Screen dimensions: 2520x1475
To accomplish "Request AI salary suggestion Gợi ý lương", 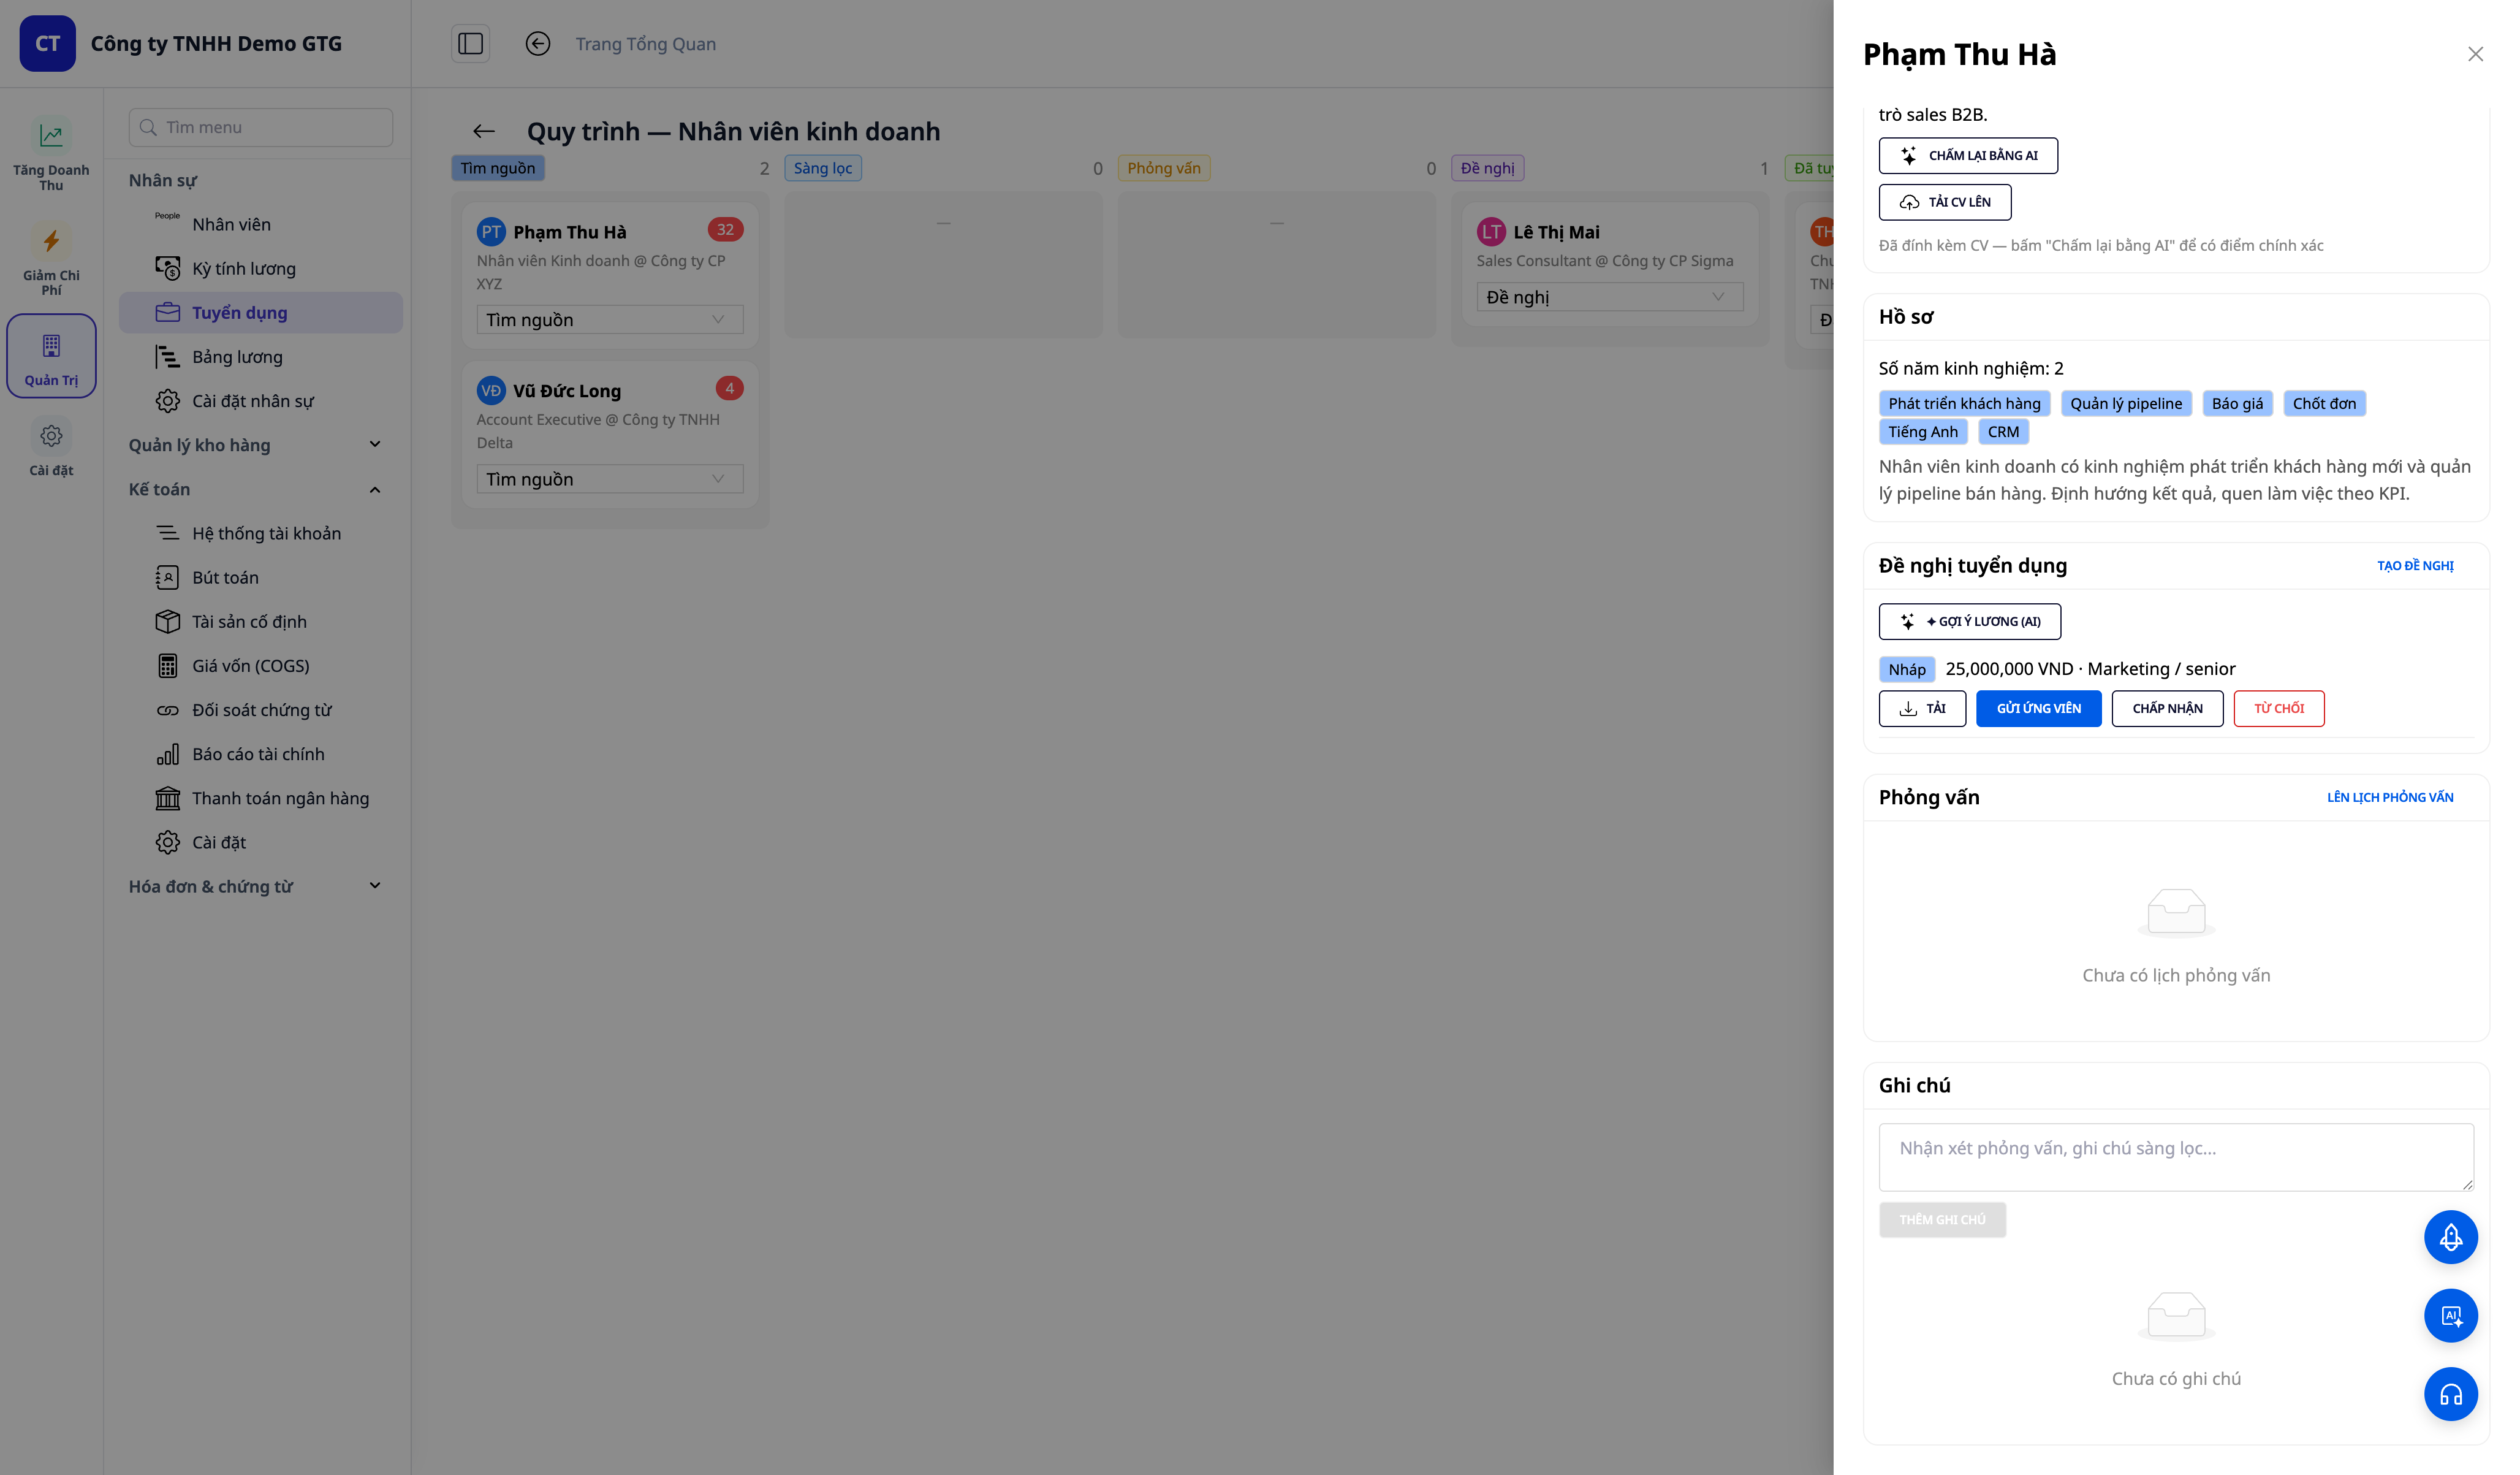I will 1970,622.
